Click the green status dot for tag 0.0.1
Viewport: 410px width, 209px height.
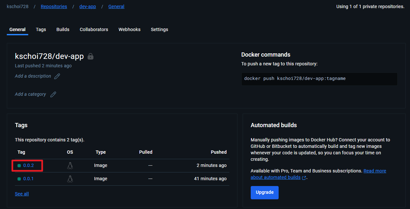pyautogui.click(x=19, y=179)
